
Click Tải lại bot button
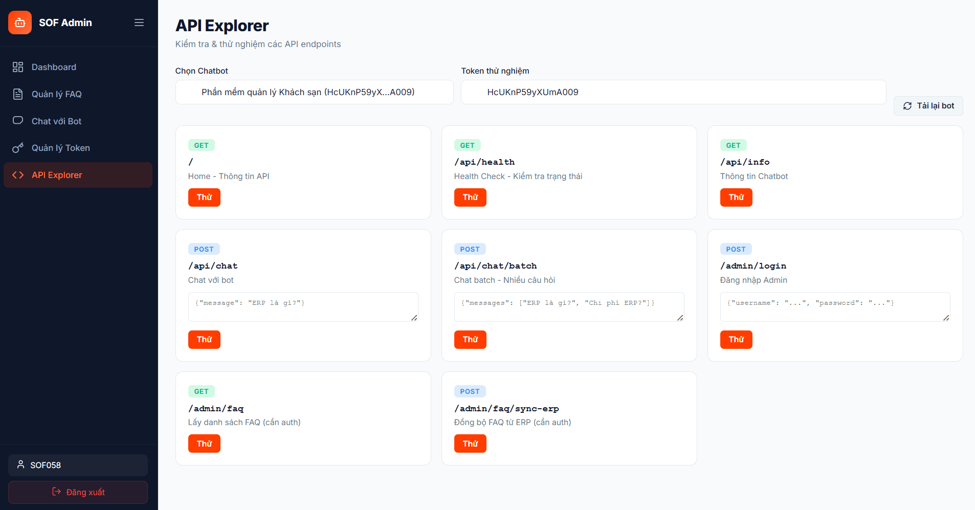pos(928,106)
